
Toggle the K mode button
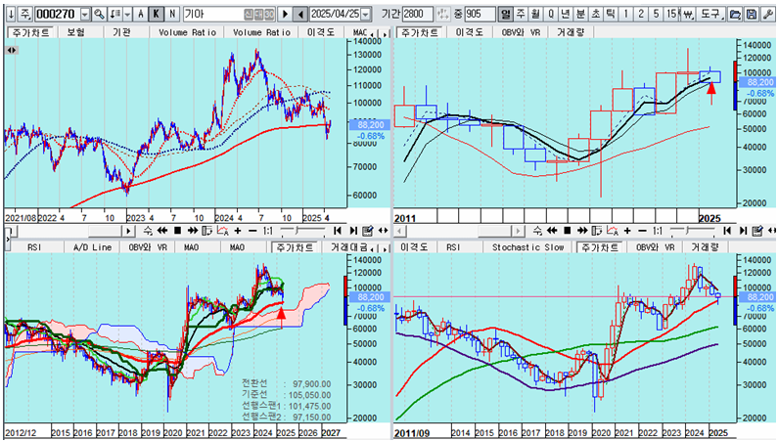pyautogui.click(x=156, y=14)
